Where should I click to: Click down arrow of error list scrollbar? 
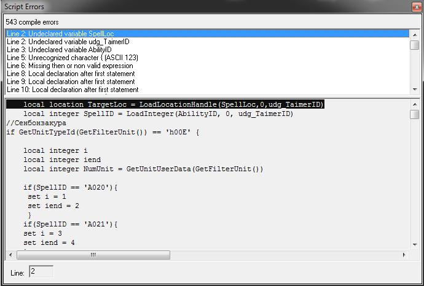coord(415,90)
